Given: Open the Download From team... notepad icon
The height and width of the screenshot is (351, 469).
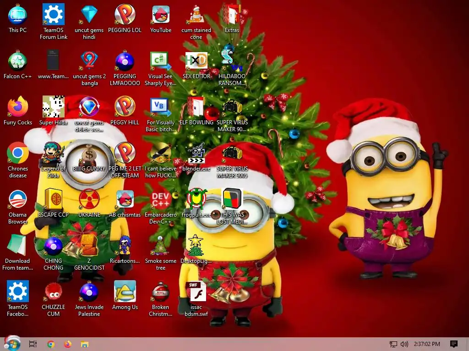Looking at the screenshot, I should [x=18, y=252].
